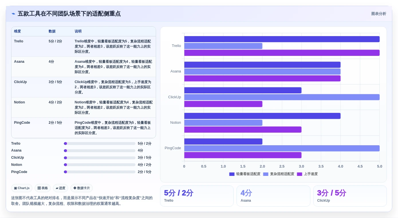Image resolution: width=398 pixels, height=218 pixels.
Task: Toggle 上手速度 legend item
Action: [307, 174]
